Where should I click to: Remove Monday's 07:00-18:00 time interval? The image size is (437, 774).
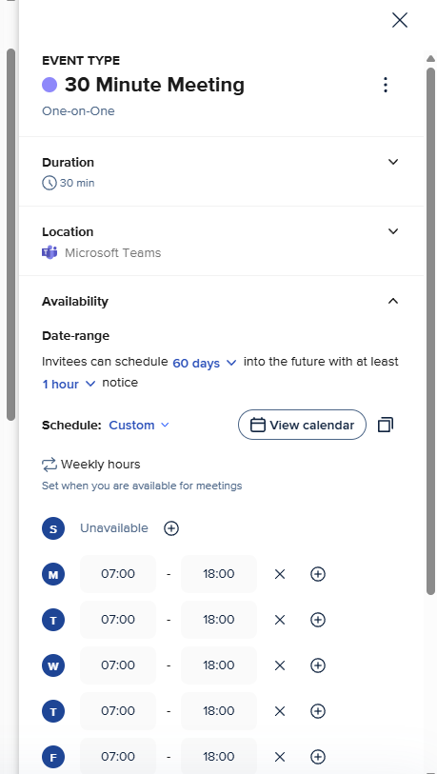pyautogui.click(x=280, y=574)
